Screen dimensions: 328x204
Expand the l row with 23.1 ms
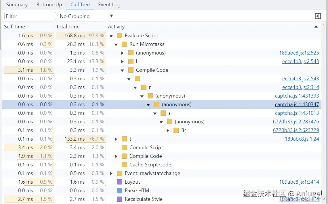(122, 61)
